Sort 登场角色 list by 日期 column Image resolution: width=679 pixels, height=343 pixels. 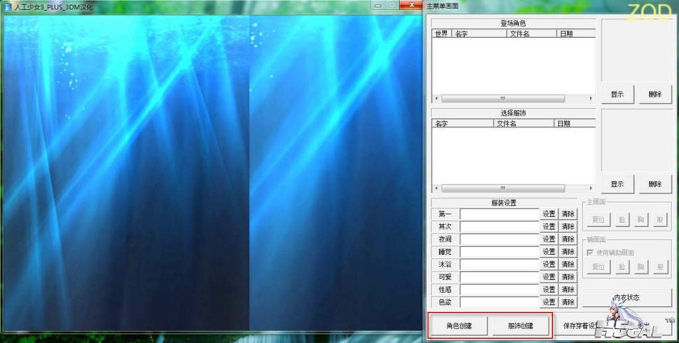(x=576, y=33)
